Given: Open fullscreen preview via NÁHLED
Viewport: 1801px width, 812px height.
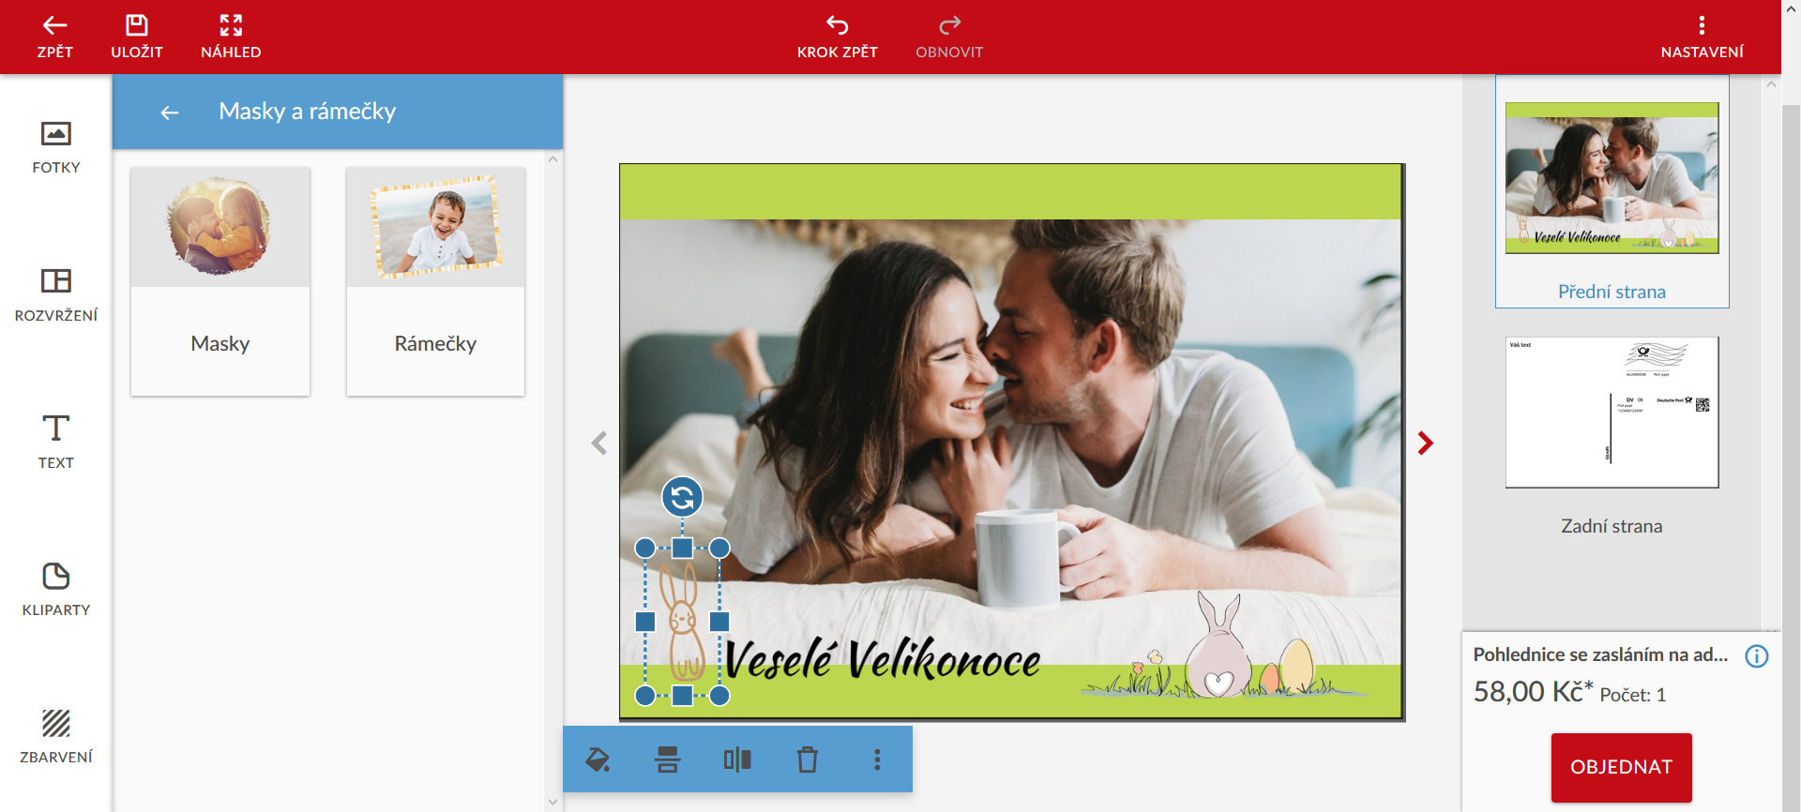Looking at the screenshot, I should coord(231,37).
